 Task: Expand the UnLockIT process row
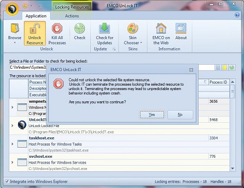point(12,126)
